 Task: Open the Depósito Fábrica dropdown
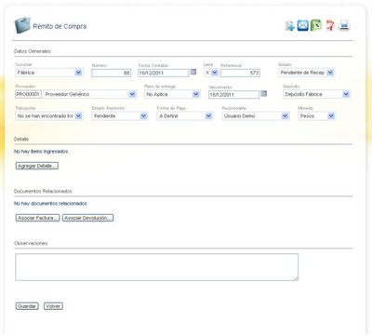pos(316,94)
